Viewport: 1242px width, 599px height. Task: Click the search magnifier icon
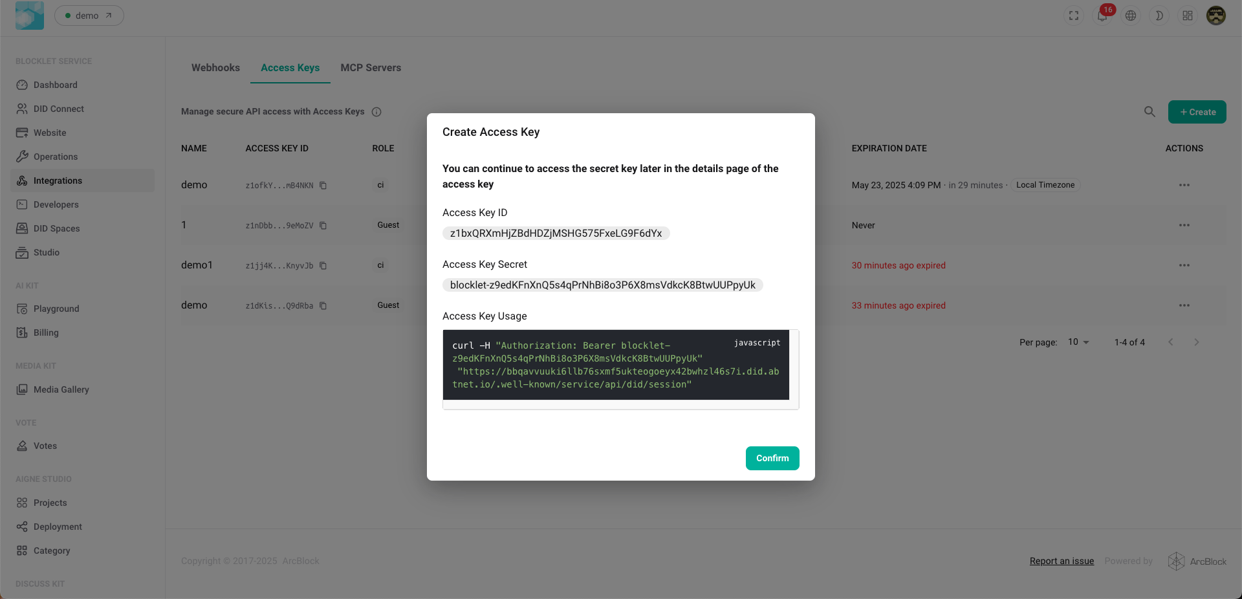(x=1149, y=112)
